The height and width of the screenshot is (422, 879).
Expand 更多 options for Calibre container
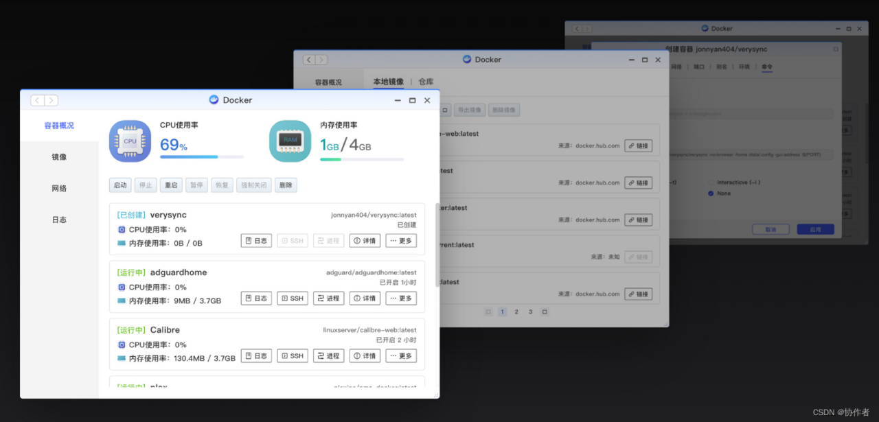[x=401, y=355]
